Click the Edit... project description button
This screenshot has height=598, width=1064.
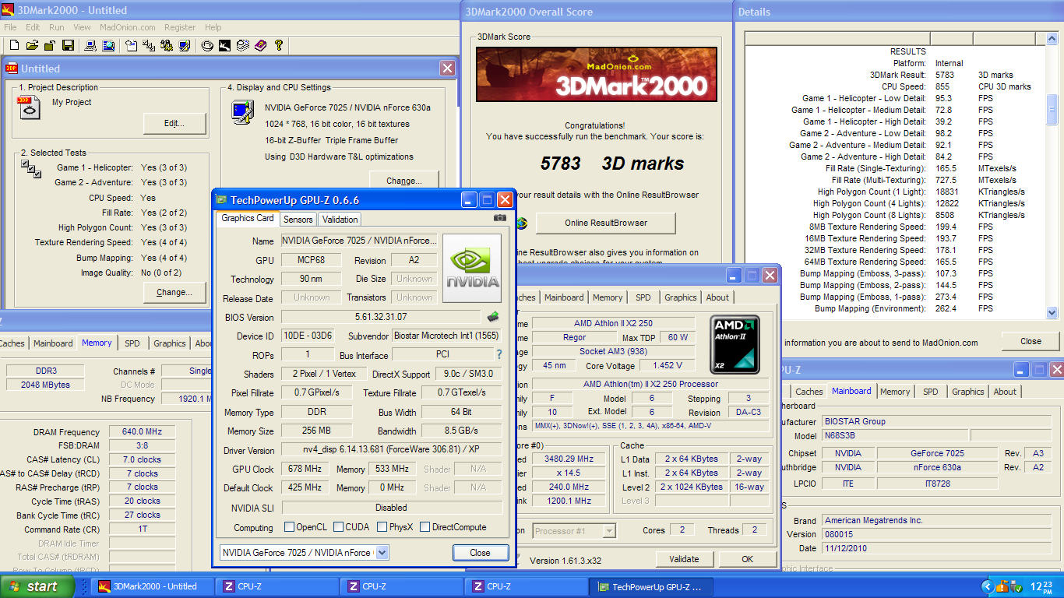pos(174,123)
